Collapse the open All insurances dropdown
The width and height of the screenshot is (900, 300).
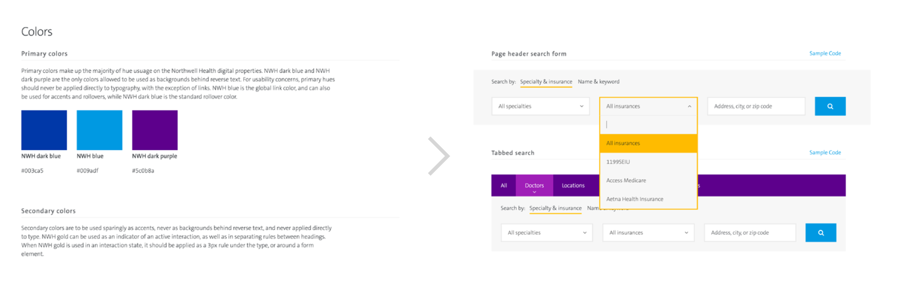(x=648, y=106)
